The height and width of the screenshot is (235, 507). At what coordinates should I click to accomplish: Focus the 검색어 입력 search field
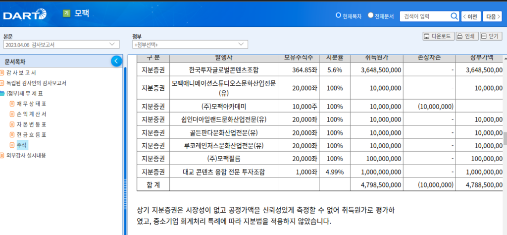click(425, 16)
